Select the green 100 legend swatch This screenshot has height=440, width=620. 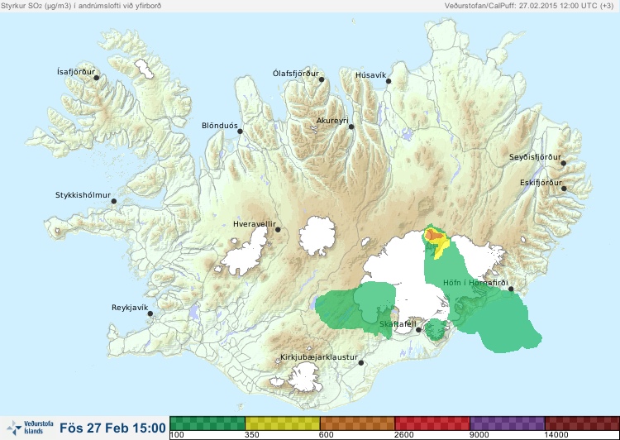(x=207, y=423)
